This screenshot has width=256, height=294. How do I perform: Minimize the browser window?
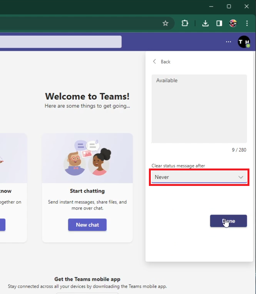click(x=211, y=7)
